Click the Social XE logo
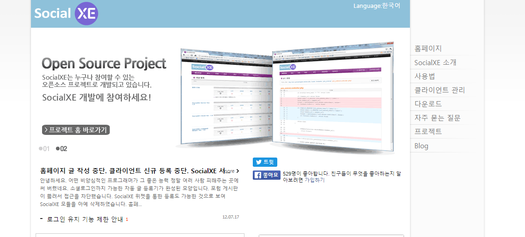 click(66, 13)
